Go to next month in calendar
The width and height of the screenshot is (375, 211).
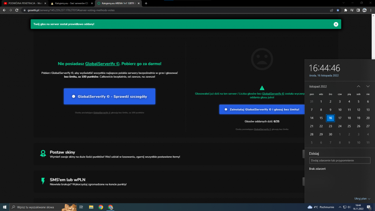(368, 86)
